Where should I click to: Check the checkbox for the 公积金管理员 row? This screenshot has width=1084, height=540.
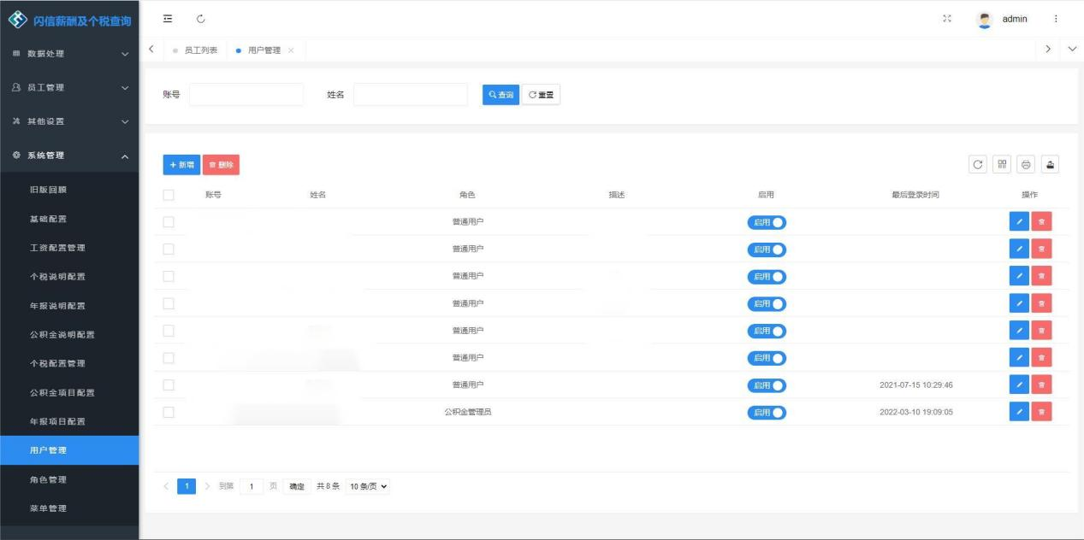coord(169,412)
